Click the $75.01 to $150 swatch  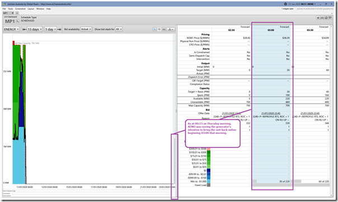tap(209, 156)
